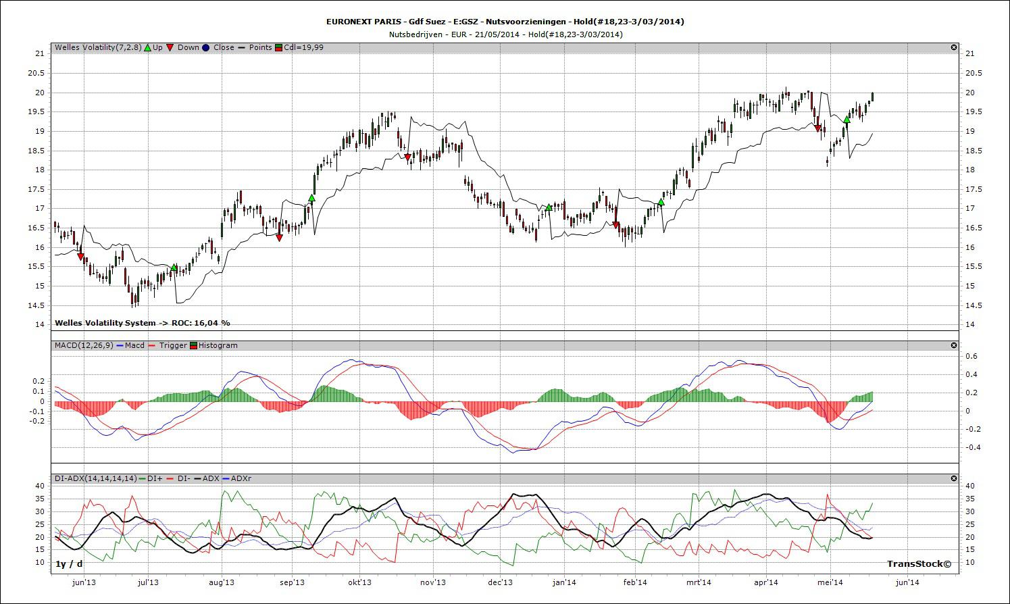
Task: Click the 40 value on the DI-ADX left axis
Action: 39,486
